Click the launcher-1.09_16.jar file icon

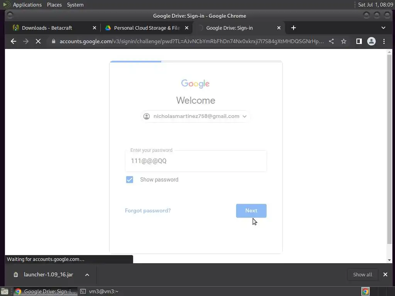point(15,274)
